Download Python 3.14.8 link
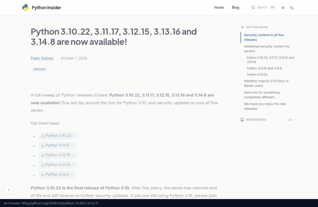Viewport: 318px width, 207px height. pos(57,175)
